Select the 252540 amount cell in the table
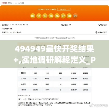 click(x=74, y=90)
